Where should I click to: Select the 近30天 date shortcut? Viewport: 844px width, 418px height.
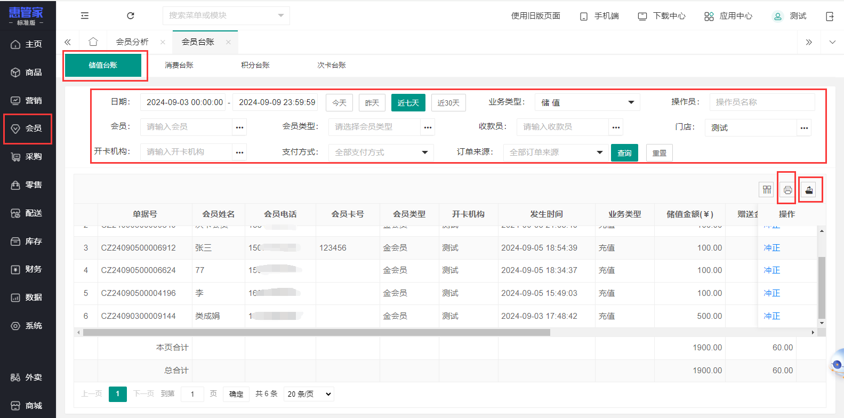[x=448, y=103]
